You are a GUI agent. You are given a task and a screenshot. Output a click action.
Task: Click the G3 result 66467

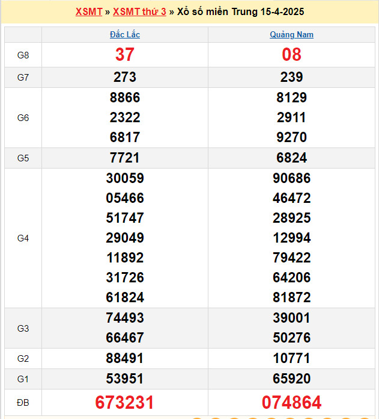tap(125, 338)
